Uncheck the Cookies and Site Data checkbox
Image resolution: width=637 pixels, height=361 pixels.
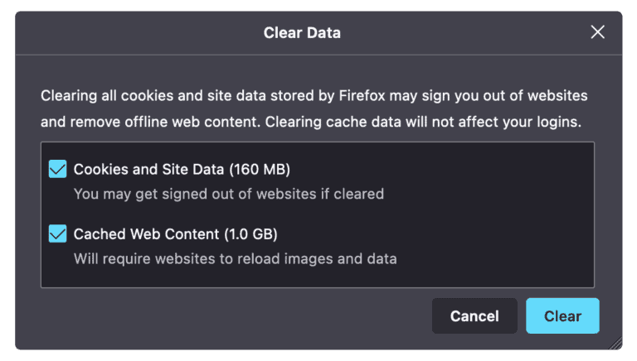[58, 170]
